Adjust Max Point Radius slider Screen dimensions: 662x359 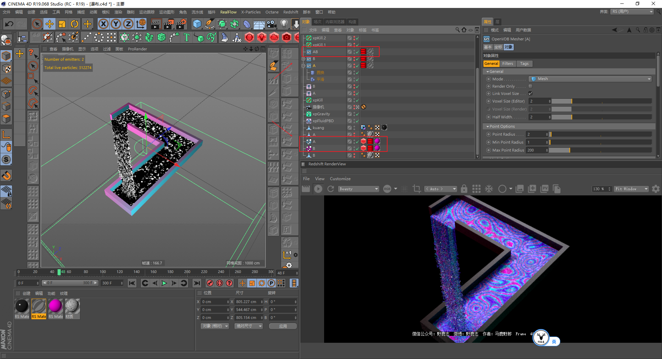tap(600, 150)
